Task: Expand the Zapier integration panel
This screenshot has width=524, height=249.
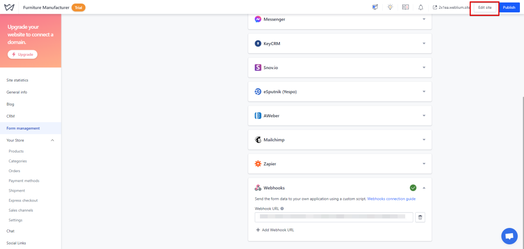Action: (424, 163)
